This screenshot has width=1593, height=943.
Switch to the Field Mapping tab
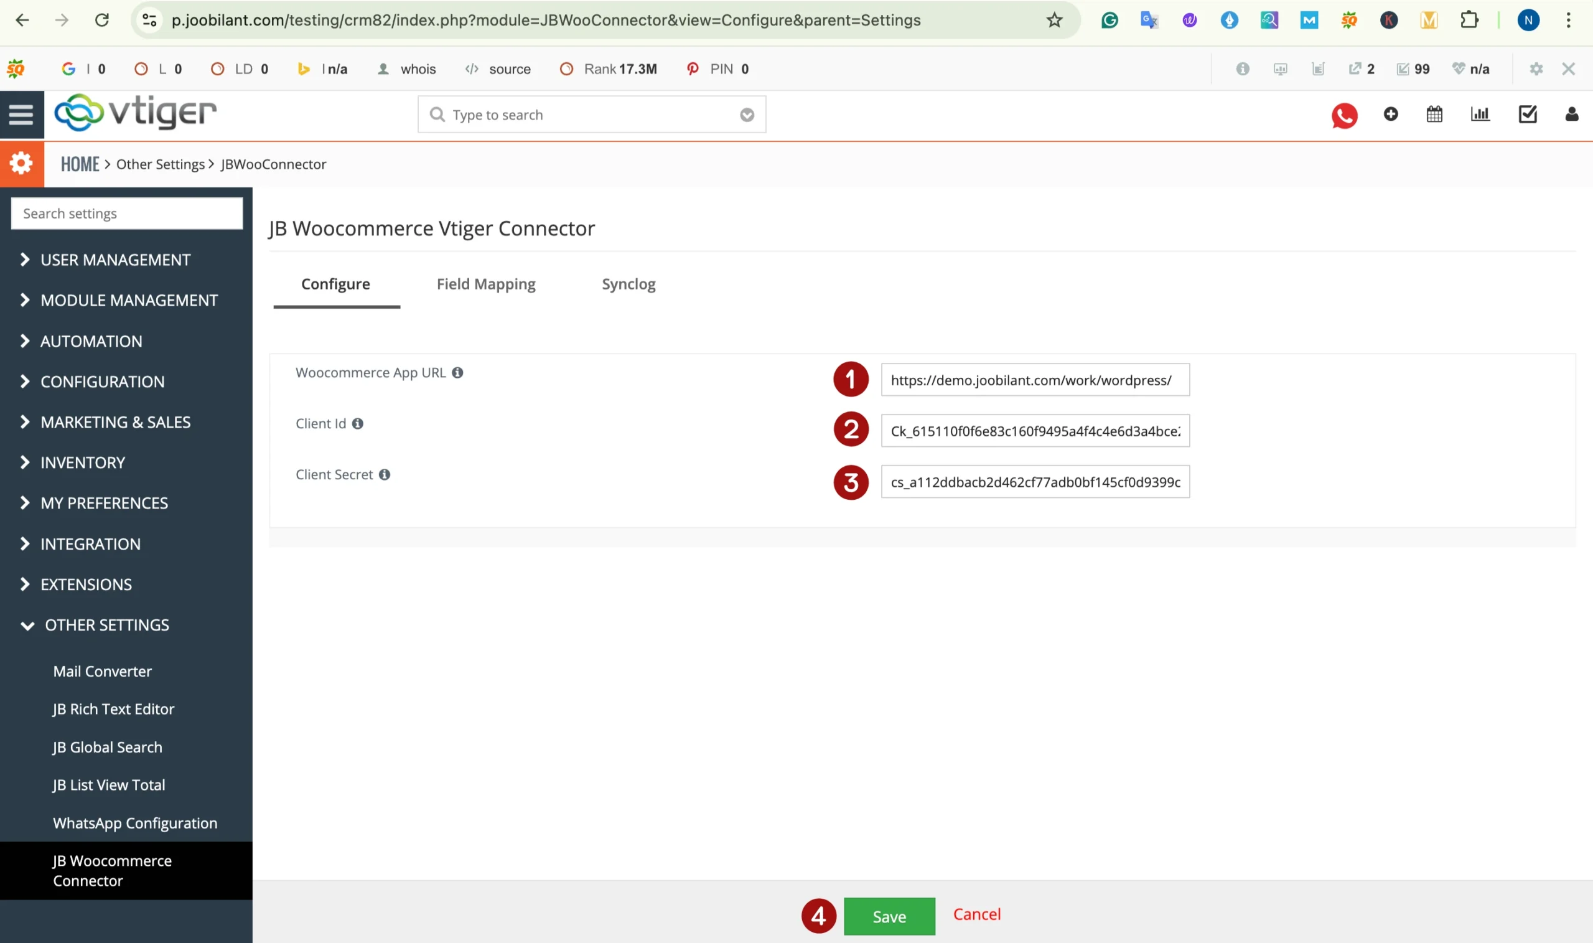tap(486, 284)
